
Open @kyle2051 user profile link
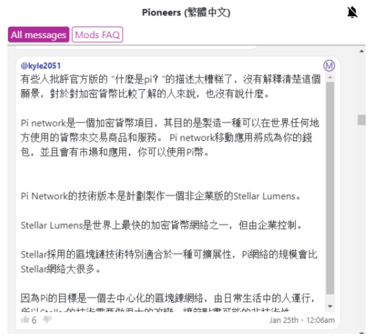pyautogui.click(x=41, y=66)
